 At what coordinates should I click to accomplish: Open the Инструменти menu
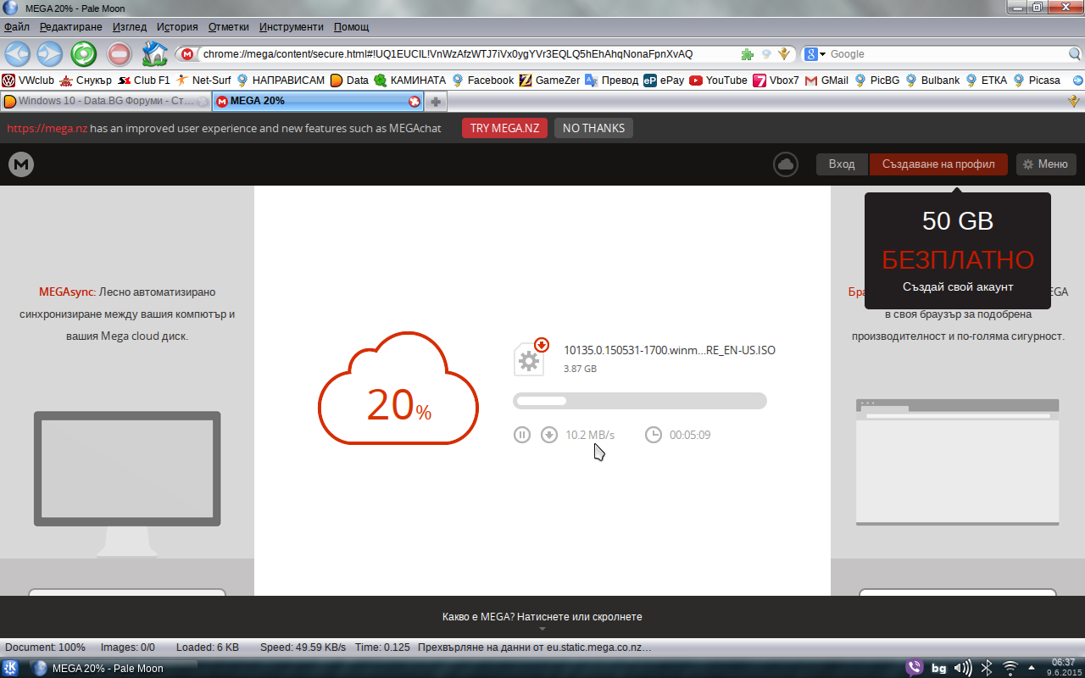291,27
